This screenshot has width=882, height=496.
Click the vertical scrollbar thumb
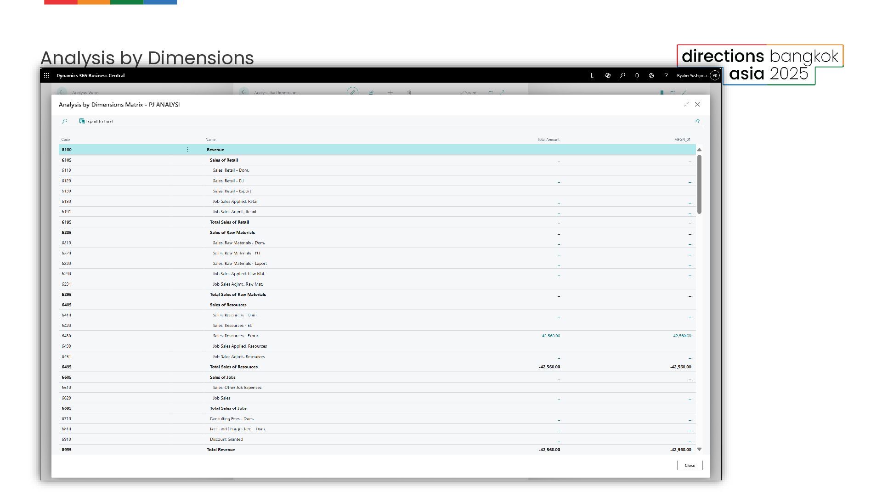tap(699, 184)
